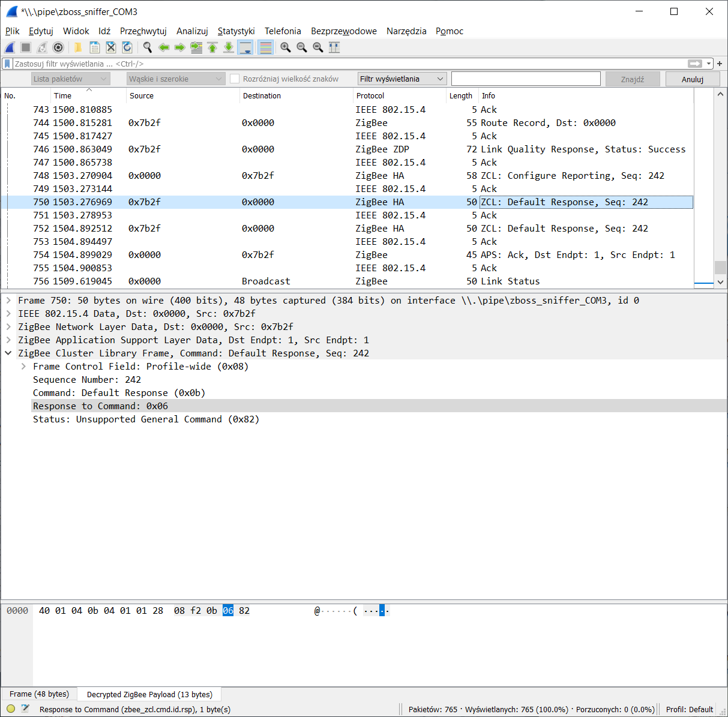
Task: Toggle auto-scroll during live capture
Action: click(245, 47)
